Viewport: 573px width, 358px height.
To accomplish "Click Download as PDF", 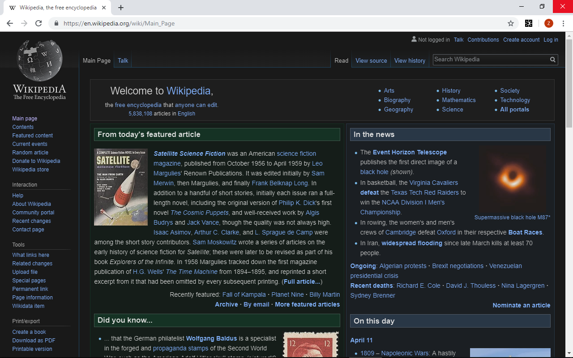I will [x=34, y=341].
